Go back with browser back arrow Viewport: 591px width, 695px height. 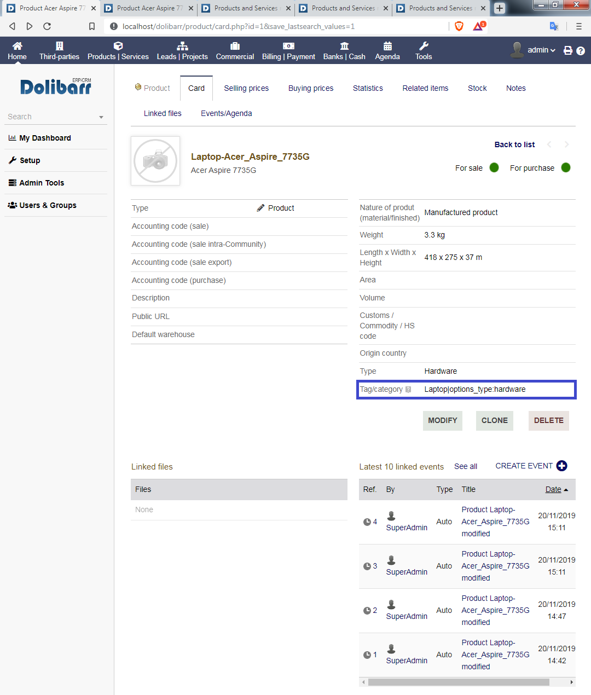point(13,26)
